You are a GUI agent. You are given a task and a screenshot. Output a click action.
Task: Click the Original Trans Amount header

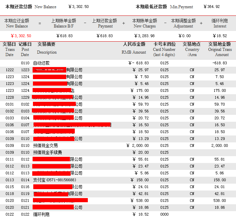point(220,49)
